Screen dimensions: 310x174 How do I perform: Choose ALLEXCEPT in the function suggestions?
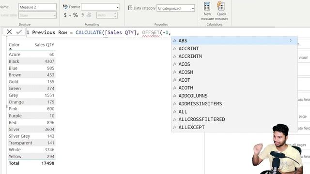(x=234, y=127)
